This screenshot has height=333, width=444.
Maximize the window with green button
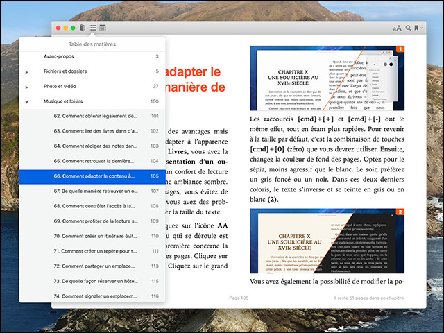[x=73, y=28]
